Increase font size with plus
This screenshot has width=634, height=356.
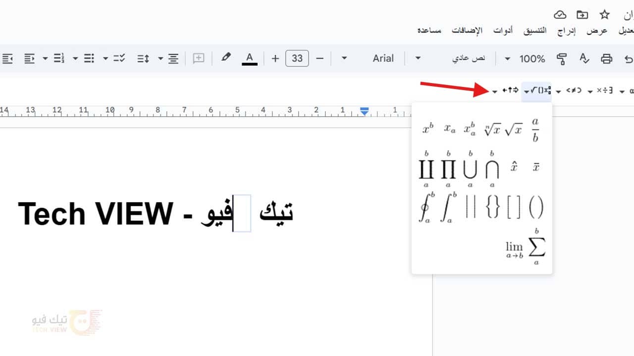pos(275,58)
